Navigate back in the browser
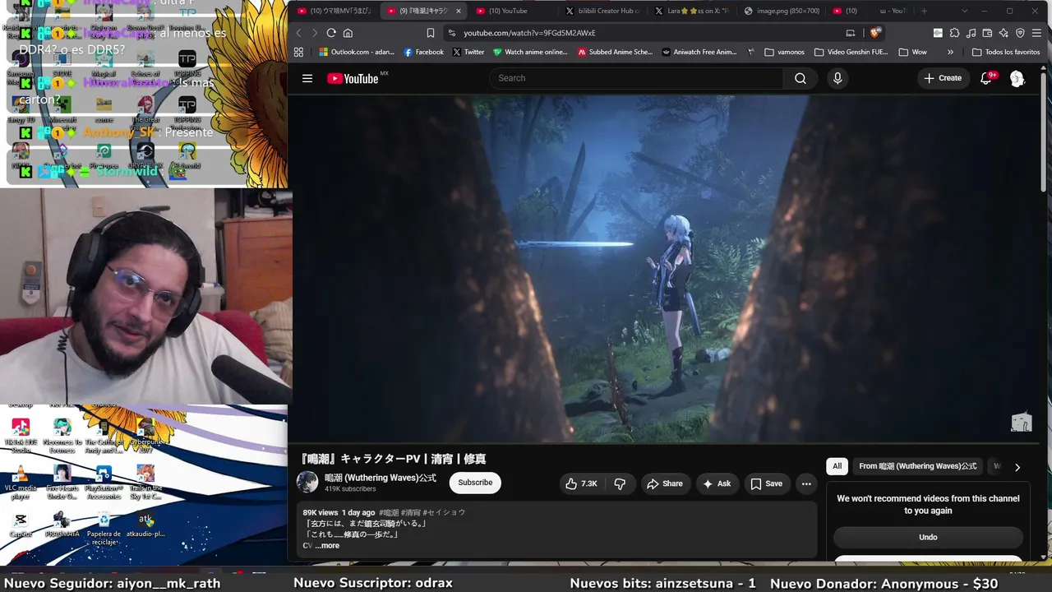The width and height of the screenshot is (1052, 592). coord(298,33)
